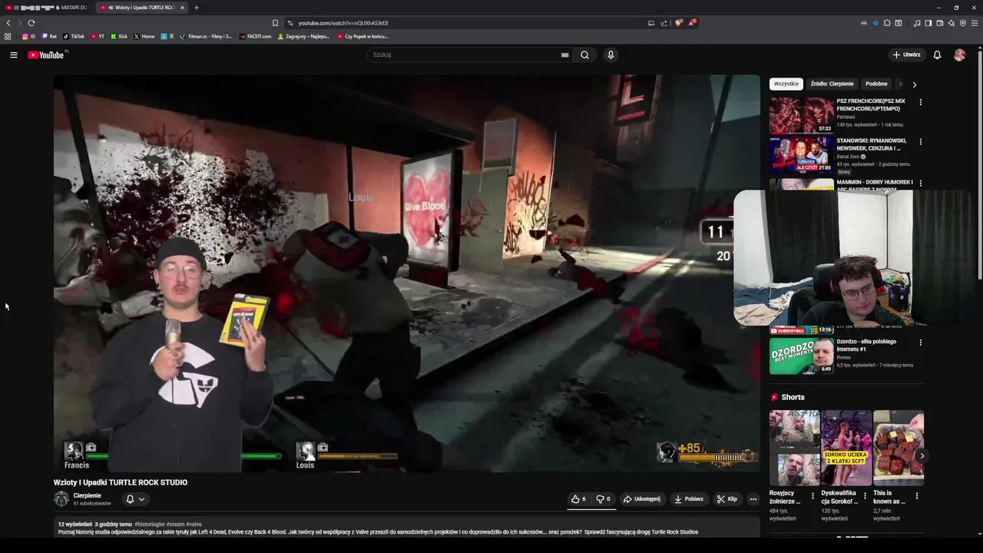Click the Pobierz download button
Image resolution: width=983 pixels, height=553 pixels.
pos(689,499)
